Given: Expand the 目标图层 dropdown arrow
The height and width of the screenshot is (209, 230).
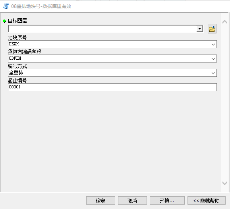Looking at the screenshot, I should pyautogui.click(x=200, y=29).
